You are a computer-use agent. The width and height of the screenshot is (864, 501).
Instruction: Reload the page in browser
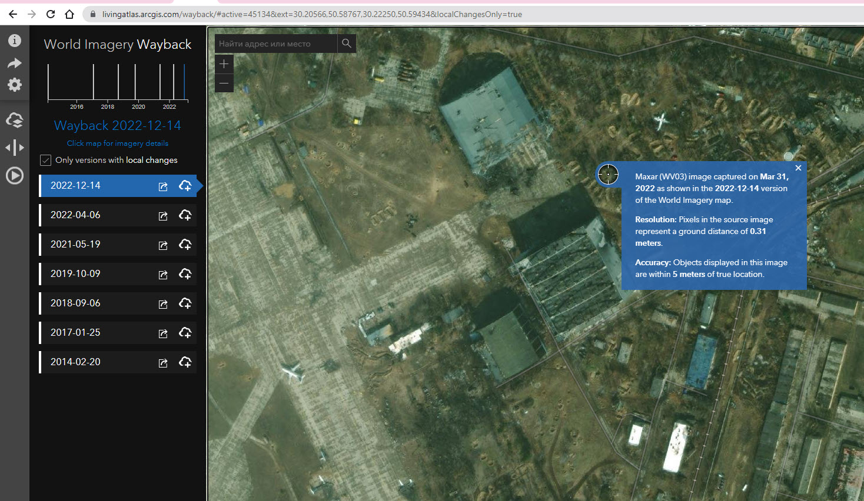51,14
